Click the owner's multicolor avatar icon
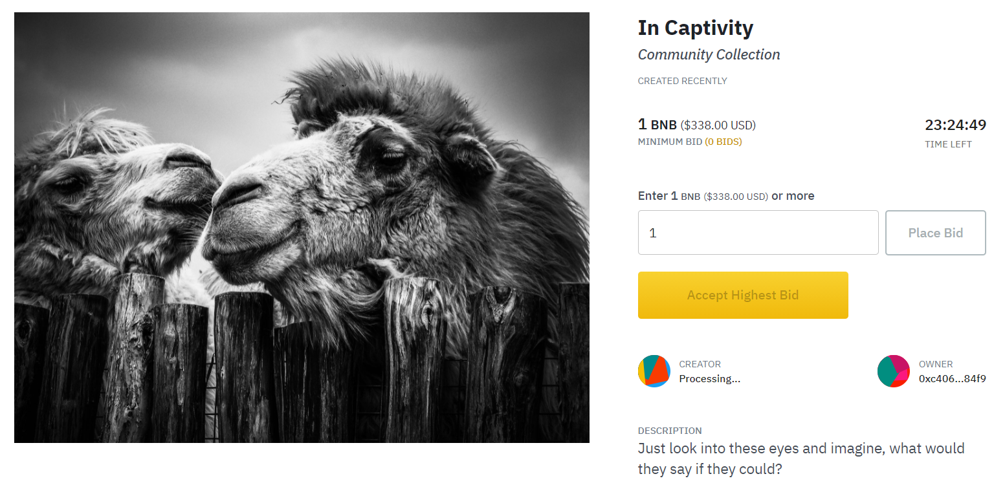The width and height of the screenshot is (1005, 496). click(893, 371)
